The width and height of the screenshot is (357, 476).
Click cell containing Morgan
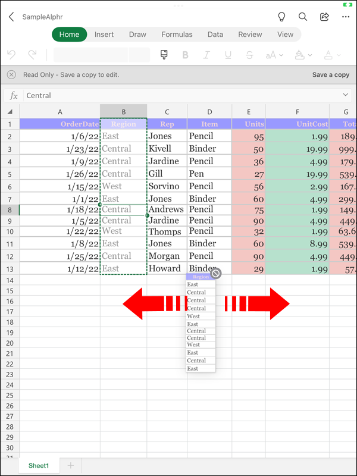click(167, 256)
